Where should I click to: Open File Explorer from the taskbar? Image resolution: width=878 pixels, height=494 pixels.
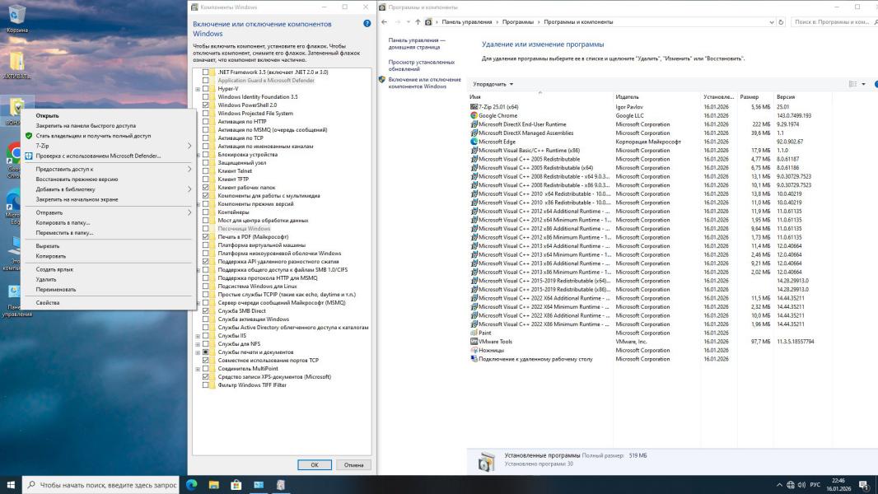pyautogui.click(x=213, y=485)
